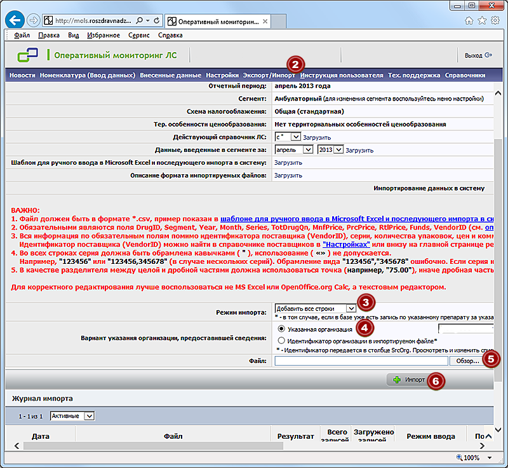This screenshot has height=468, width=508.
Task: Click Загрузить next to 2013 year
Action: (x=359, y=150)
